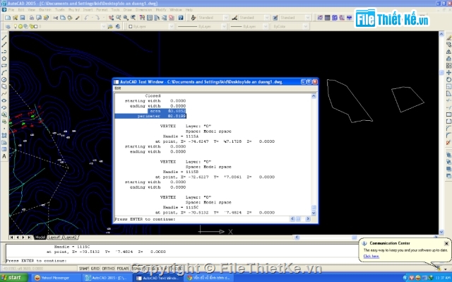The height and width of the screenshot is (282, 452).
Task: Click the DesignCenter icon
Action: tap(150, 18)
